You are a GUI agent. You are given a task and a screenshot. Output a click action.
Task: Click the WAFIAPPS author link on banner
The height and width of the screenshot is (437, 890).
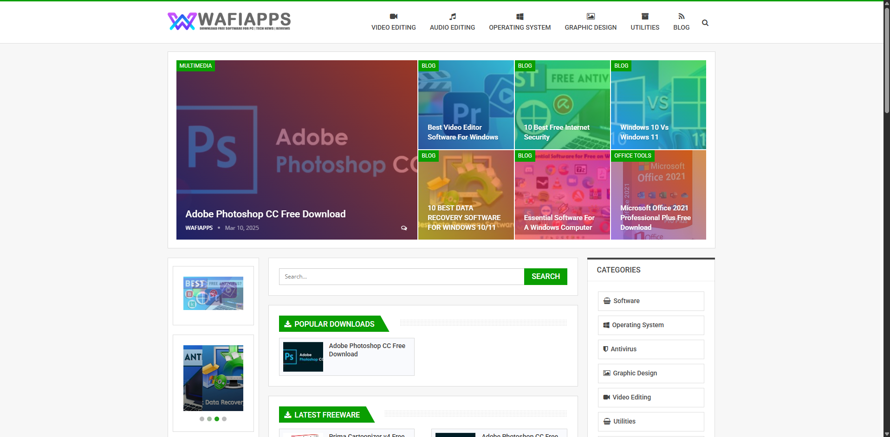[199, 228]
